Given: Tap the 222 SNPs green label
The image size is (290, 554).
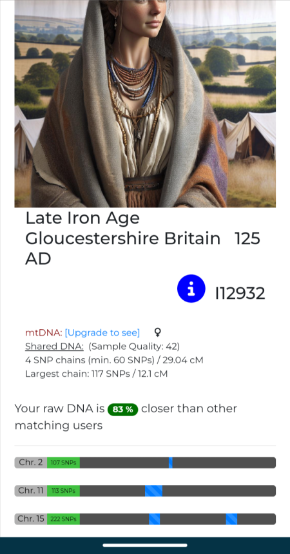Looking at the screenshot, I should (x=63, y=519).
